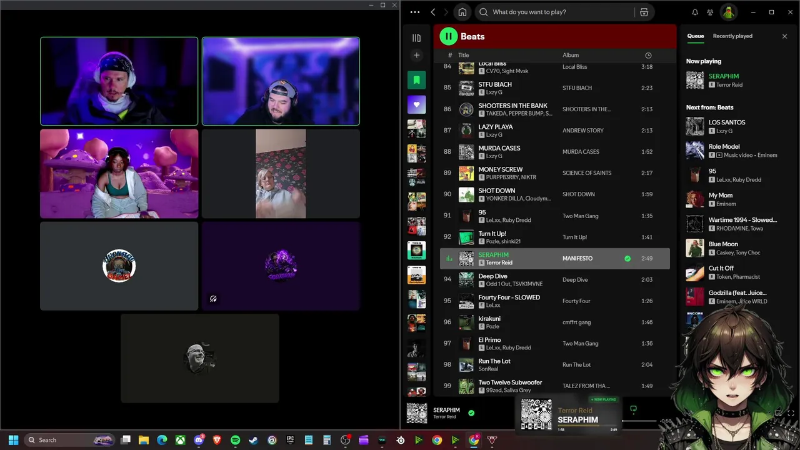Open artist link PURPPB3RRY, NIKTR
This screenshot has height=450, width=800.
coord(511,177)
